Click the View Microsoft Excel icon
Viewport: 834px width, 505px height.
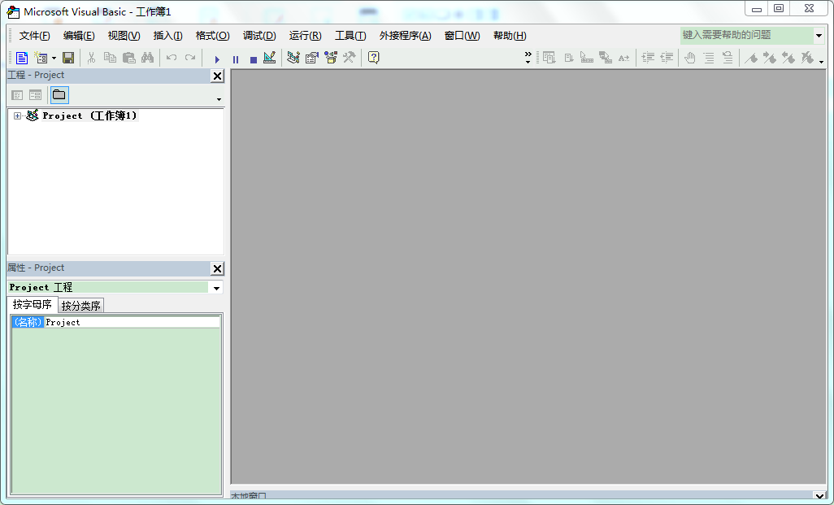[22, 58]
